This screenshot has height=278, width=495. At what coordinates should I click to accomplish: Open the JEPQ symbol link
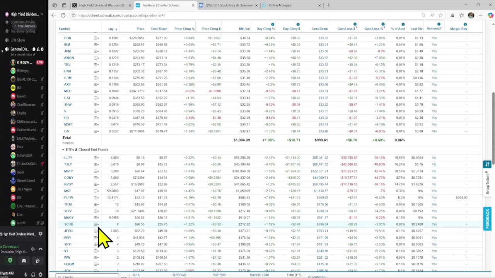(68, 231)
